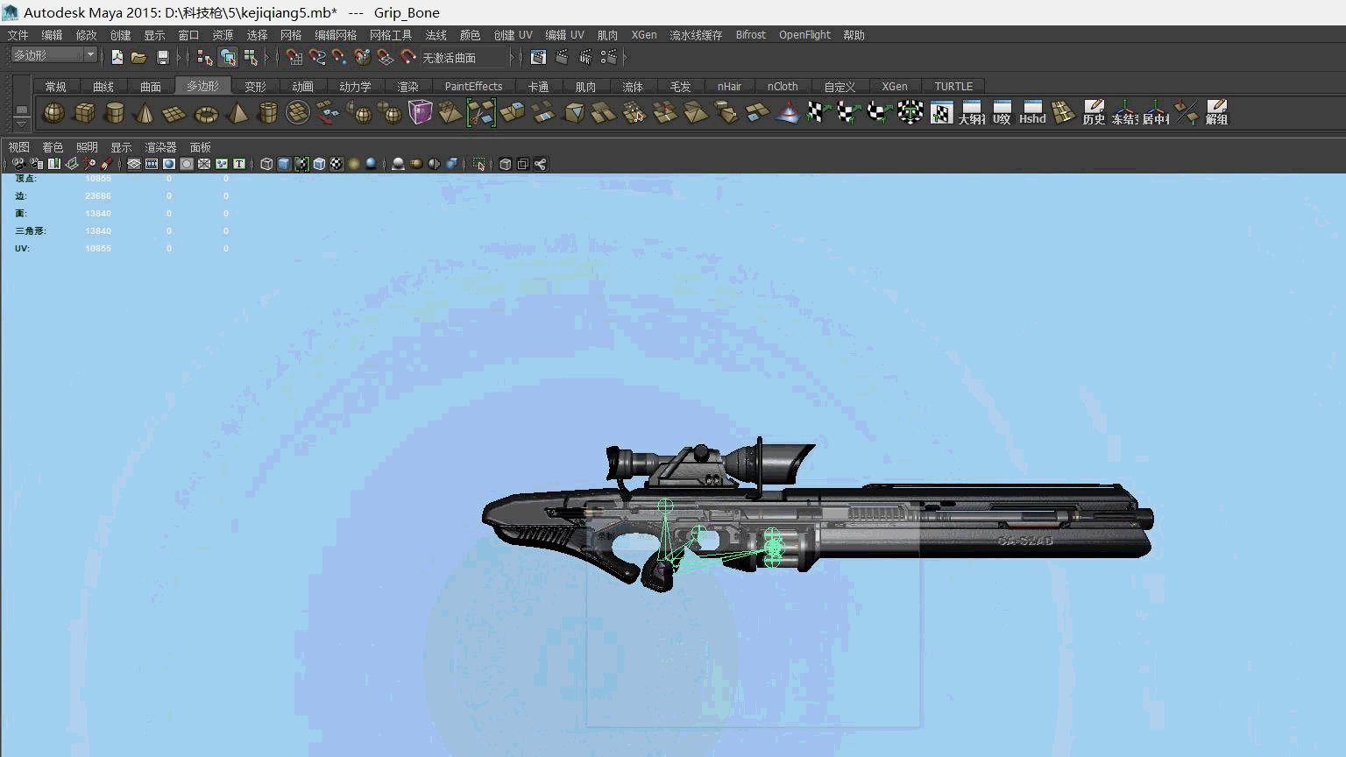Toggle smooth shade all in panel toolbar
The image size is (1346, 757).
284,164
